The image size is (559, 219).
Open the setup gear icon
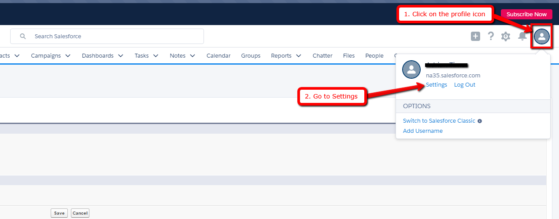pyautogui.click(x=506, y=36)
